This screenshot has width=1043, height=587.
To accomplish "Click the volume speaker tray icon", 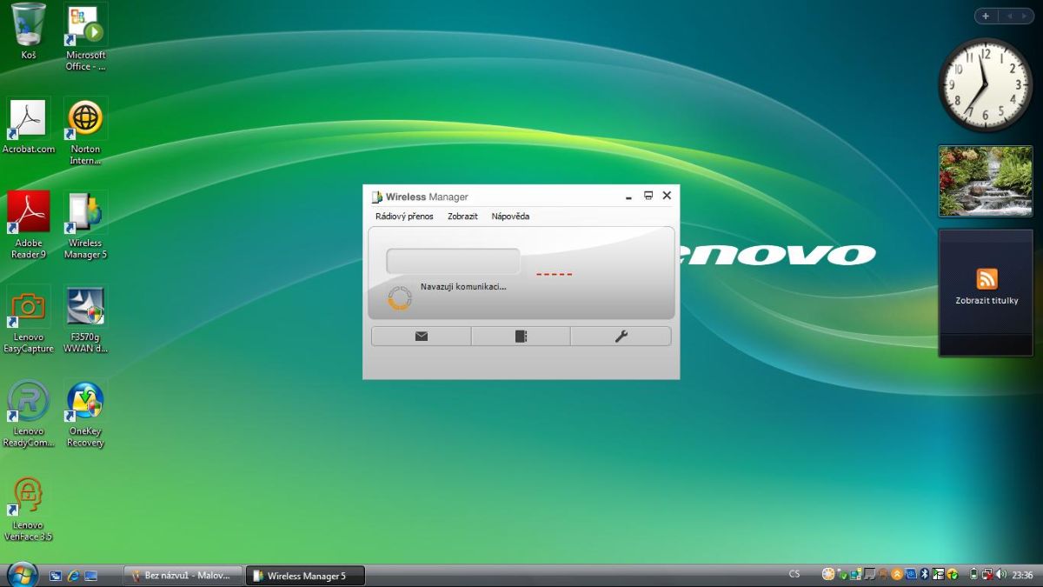I will tap(1000, 575).
